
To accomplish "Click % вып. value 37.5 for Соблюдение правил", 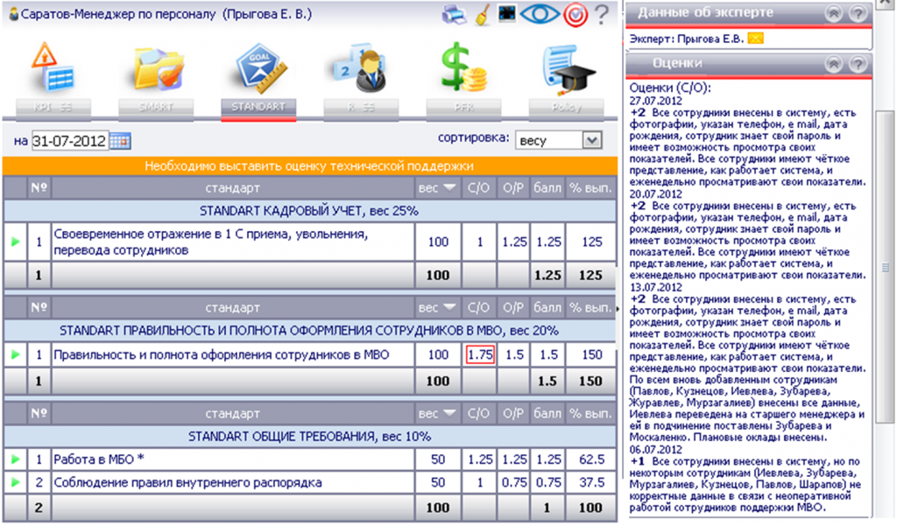I will pos(591,482).
